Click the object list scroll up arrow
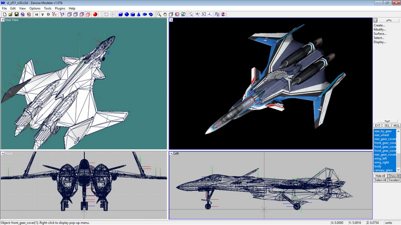Image resolution: width=401 pixels, height=225 pixels. click(398, 131)
